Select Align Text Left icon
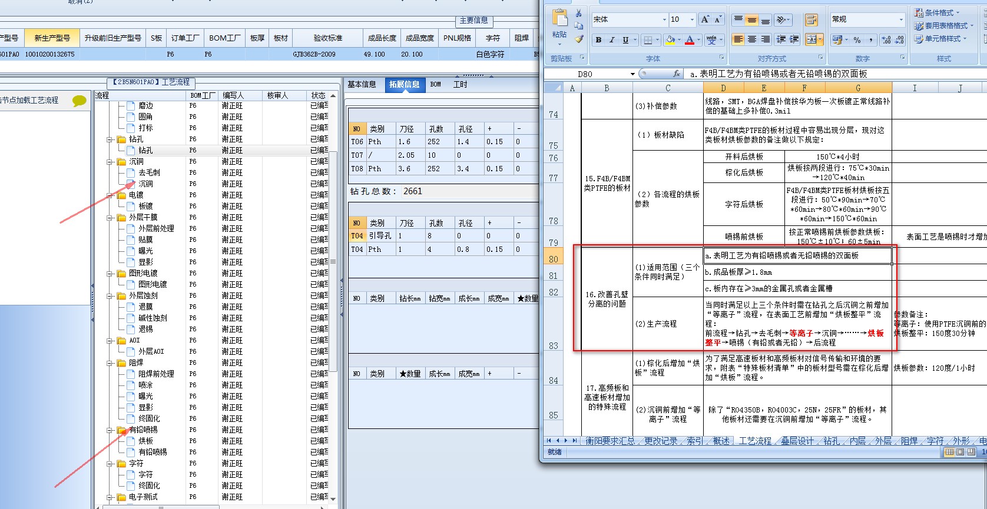The width and height of the screenshot is (987, 509). click(738, 39)
